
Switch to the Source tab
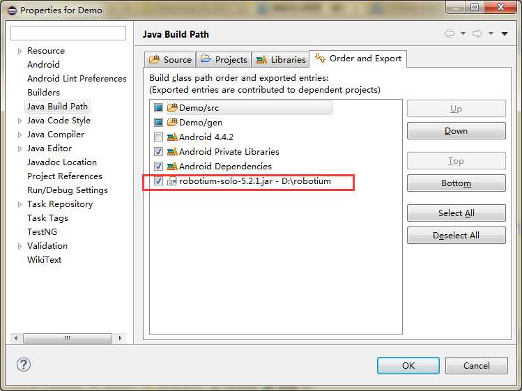[171, 60]
